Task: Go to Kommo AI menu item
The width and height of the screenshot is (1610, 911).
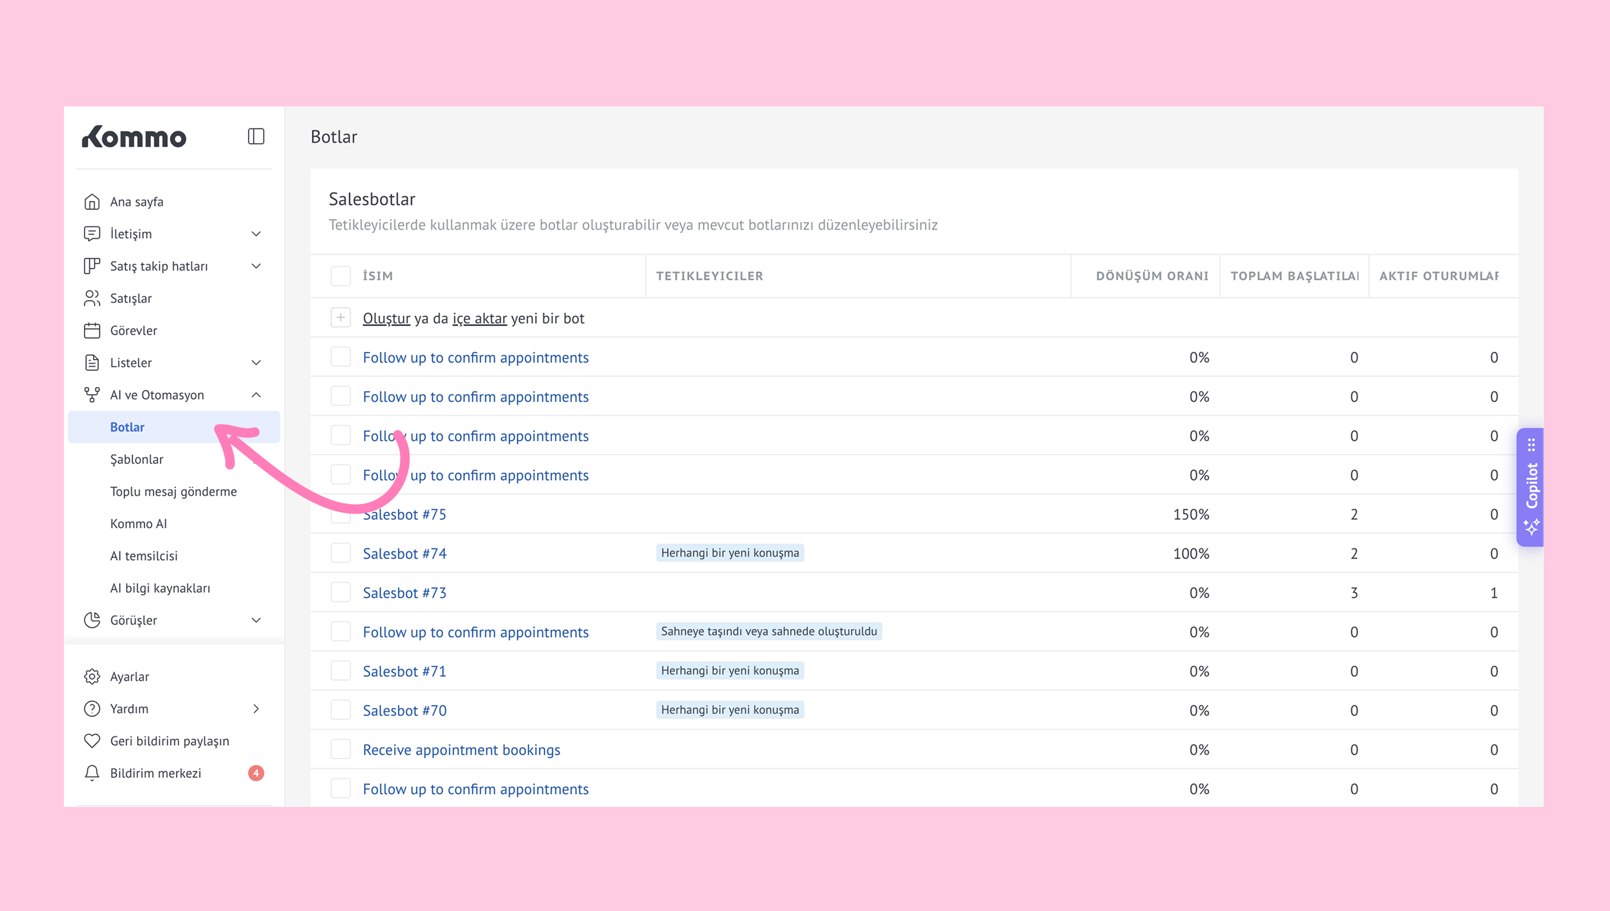Action: 139,524
